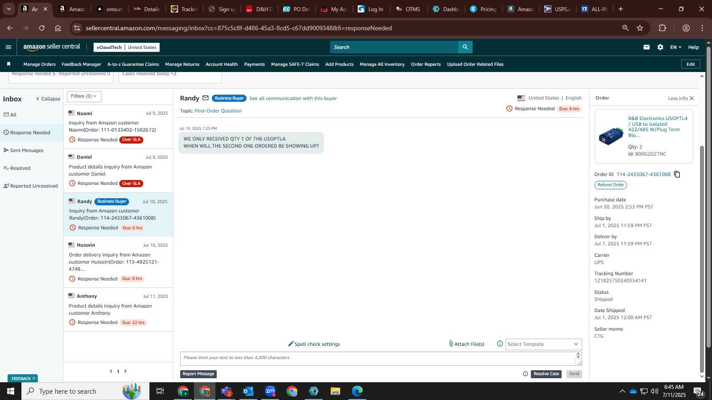The height and width of the screenshot is (400, 712).
Task: Open Naomi's message in the inbox list
Action: [118, 127]
